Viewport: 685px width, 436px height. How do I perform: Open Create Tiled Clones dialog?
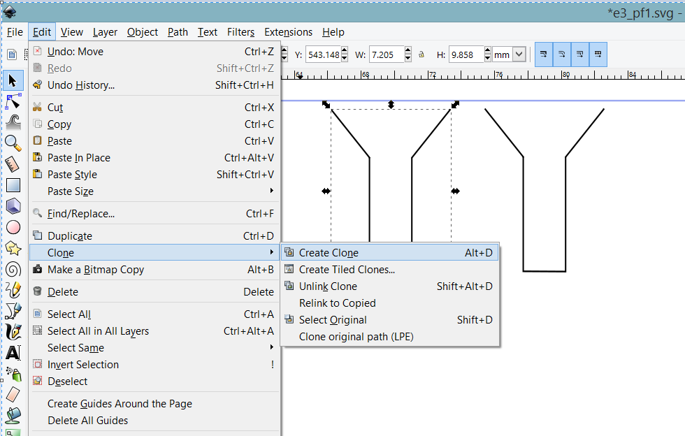pos(390,270)
